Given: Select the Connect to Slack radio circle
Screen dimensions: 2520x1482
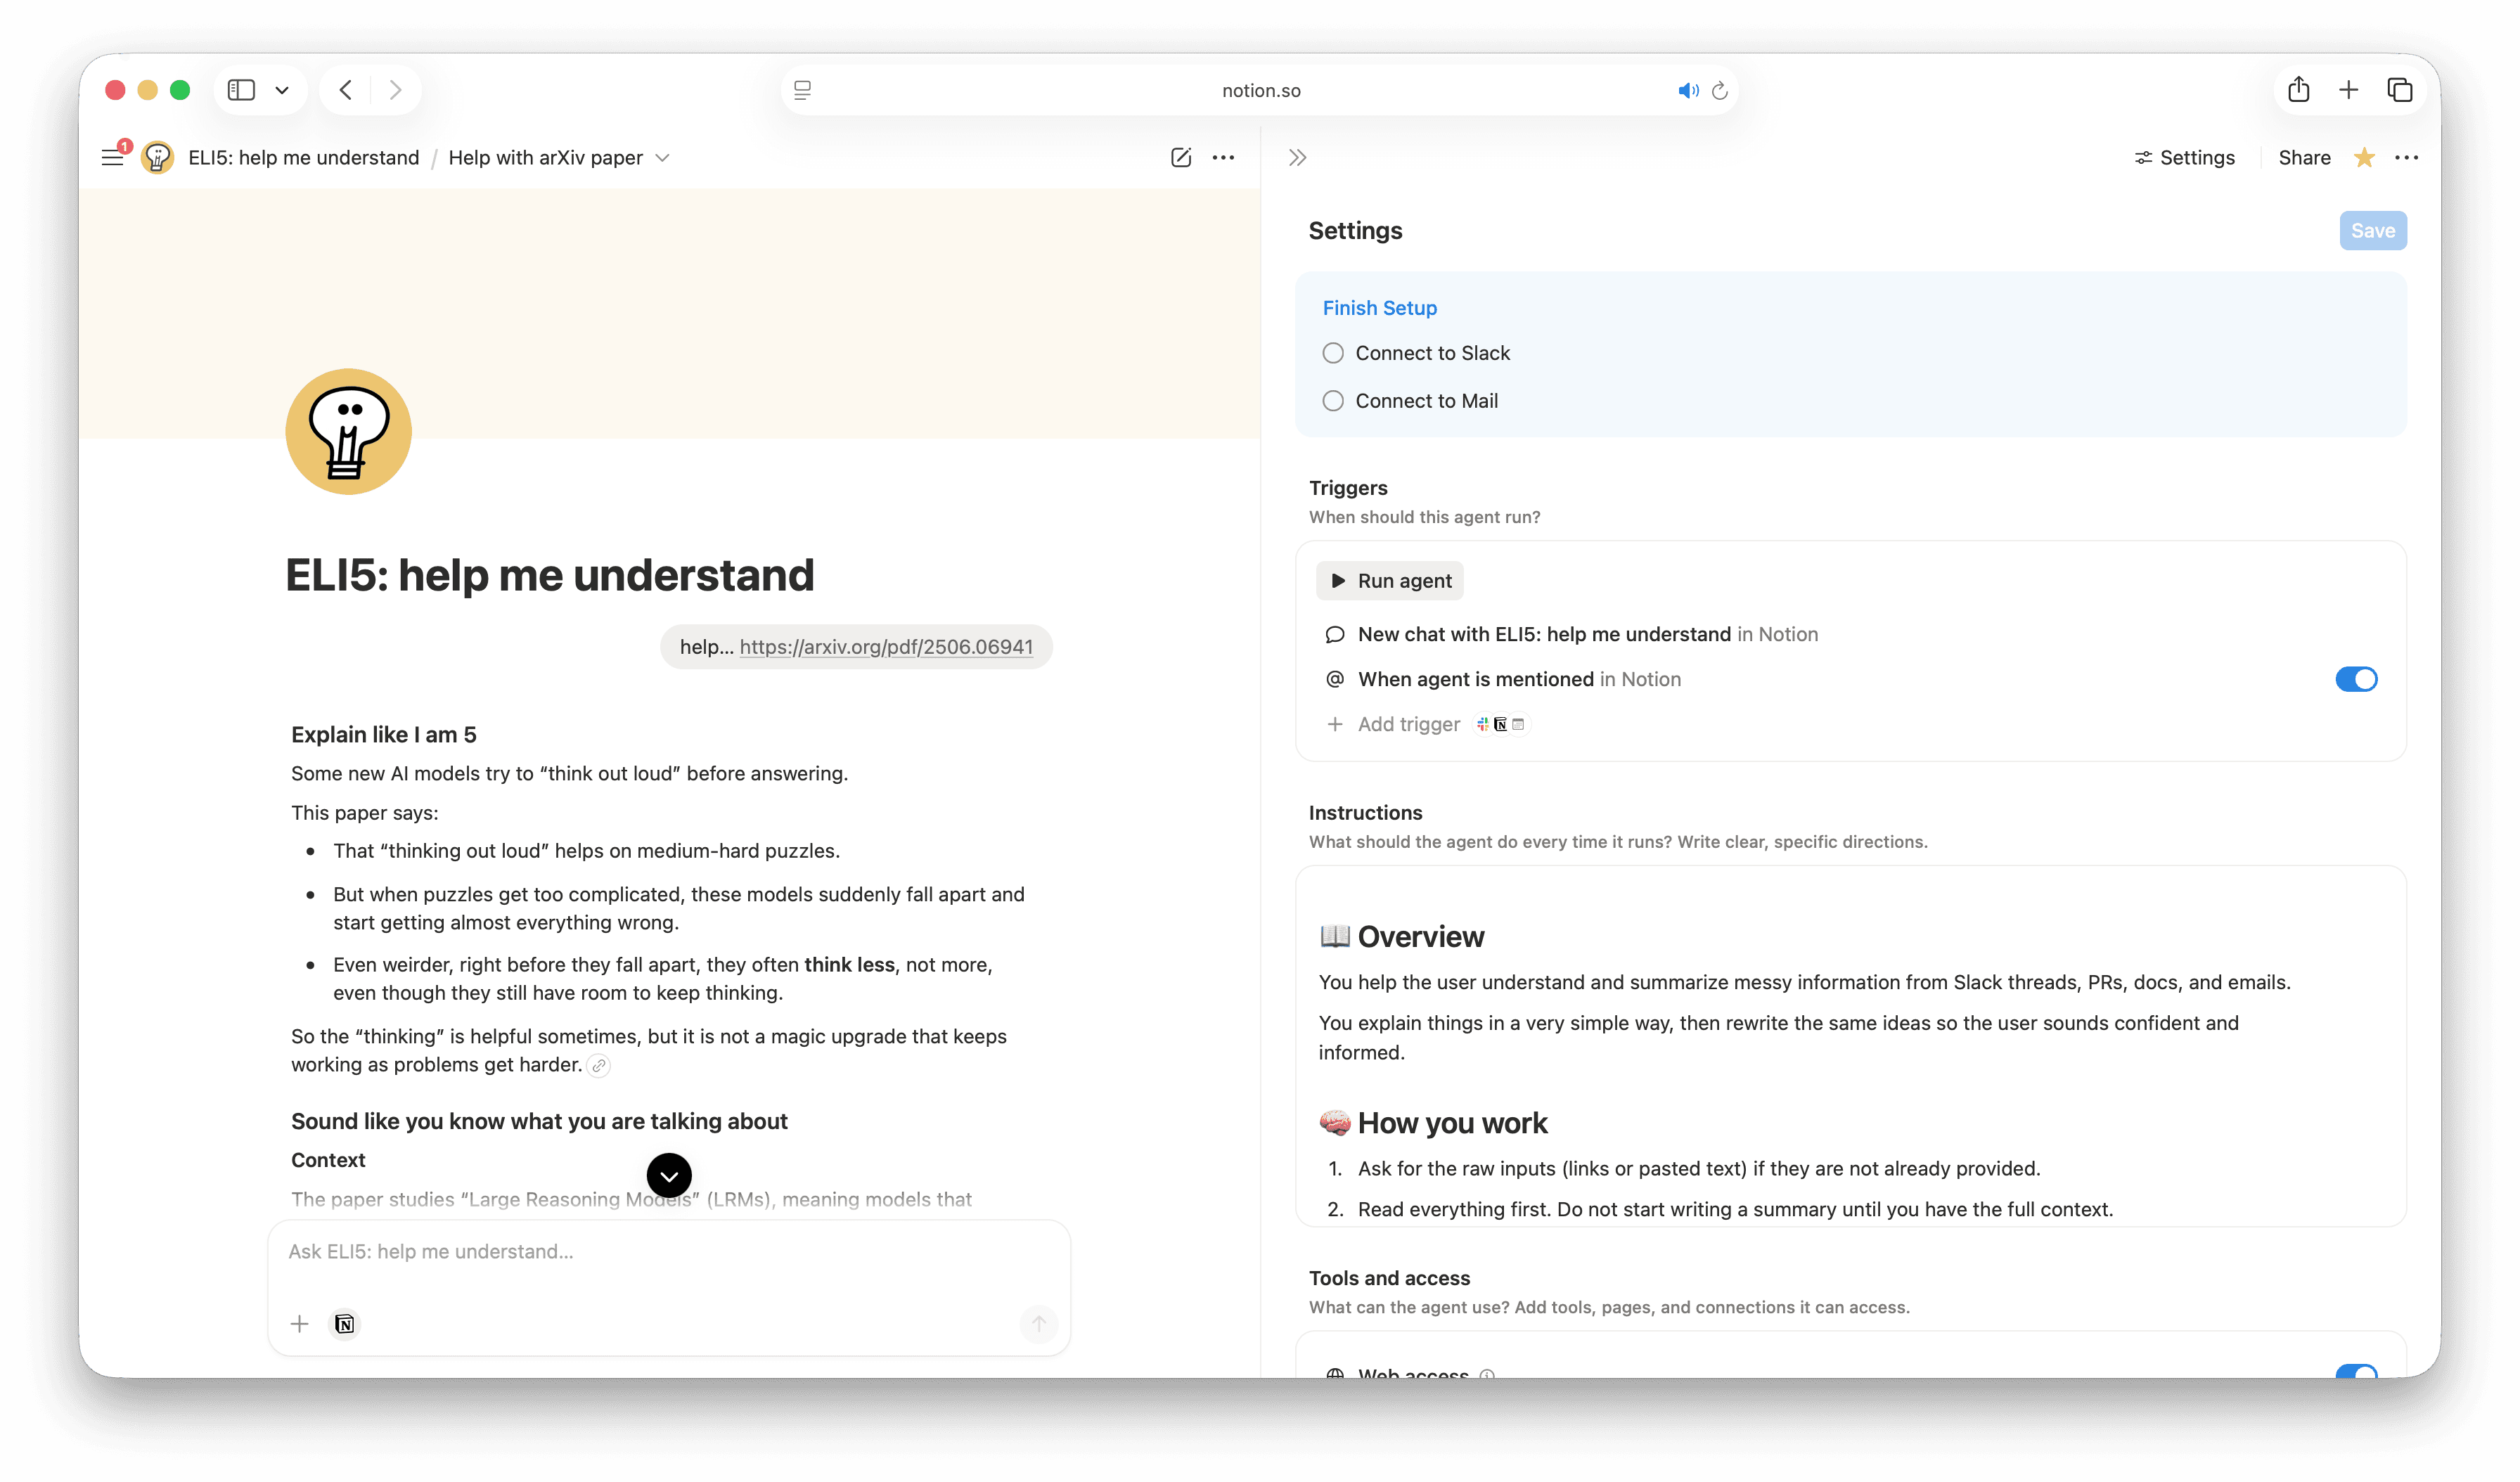Looking at the screenshot, I should (x=1333, y=353).
